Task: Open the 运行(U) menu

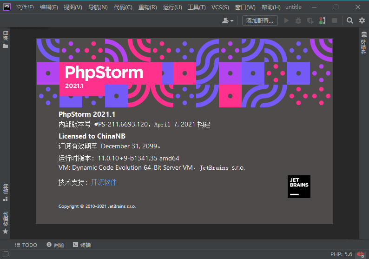Action: (x=172, y=7)
